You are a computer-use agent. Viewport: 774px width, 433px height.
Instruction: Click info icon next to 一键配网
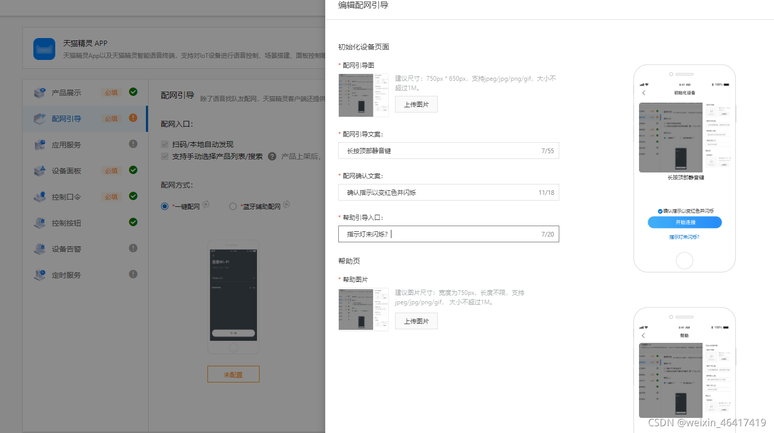coord(206,204)
